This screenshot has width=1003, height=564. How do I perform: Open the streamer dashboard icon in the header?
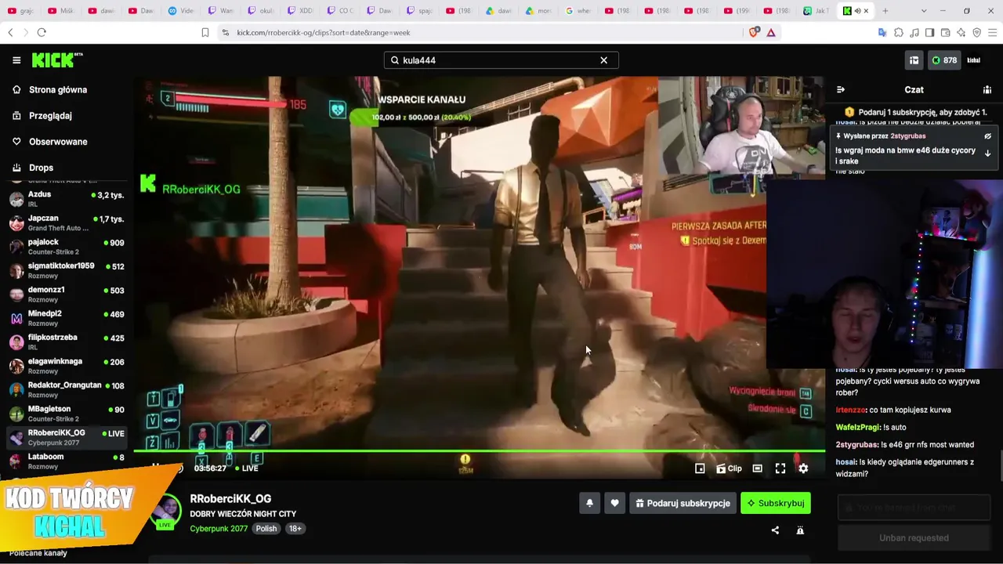tap(914, 60)
